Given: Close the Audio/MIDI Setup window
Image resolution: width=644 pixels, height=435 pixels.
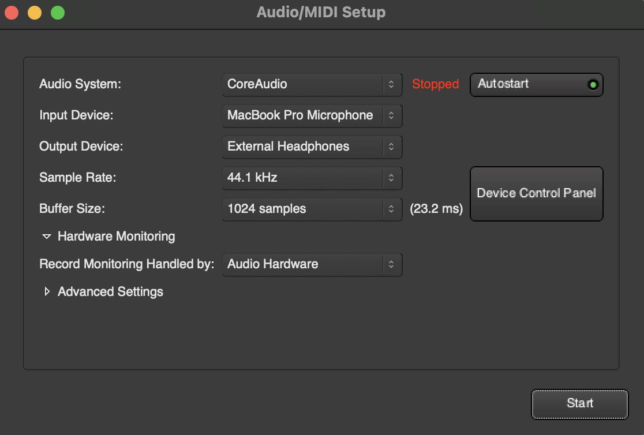Looking at the screenshot, I should coord(12,13).
